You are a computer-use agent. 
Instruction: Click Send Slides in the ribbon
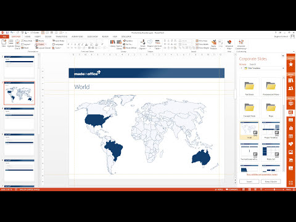click(59, 41)
